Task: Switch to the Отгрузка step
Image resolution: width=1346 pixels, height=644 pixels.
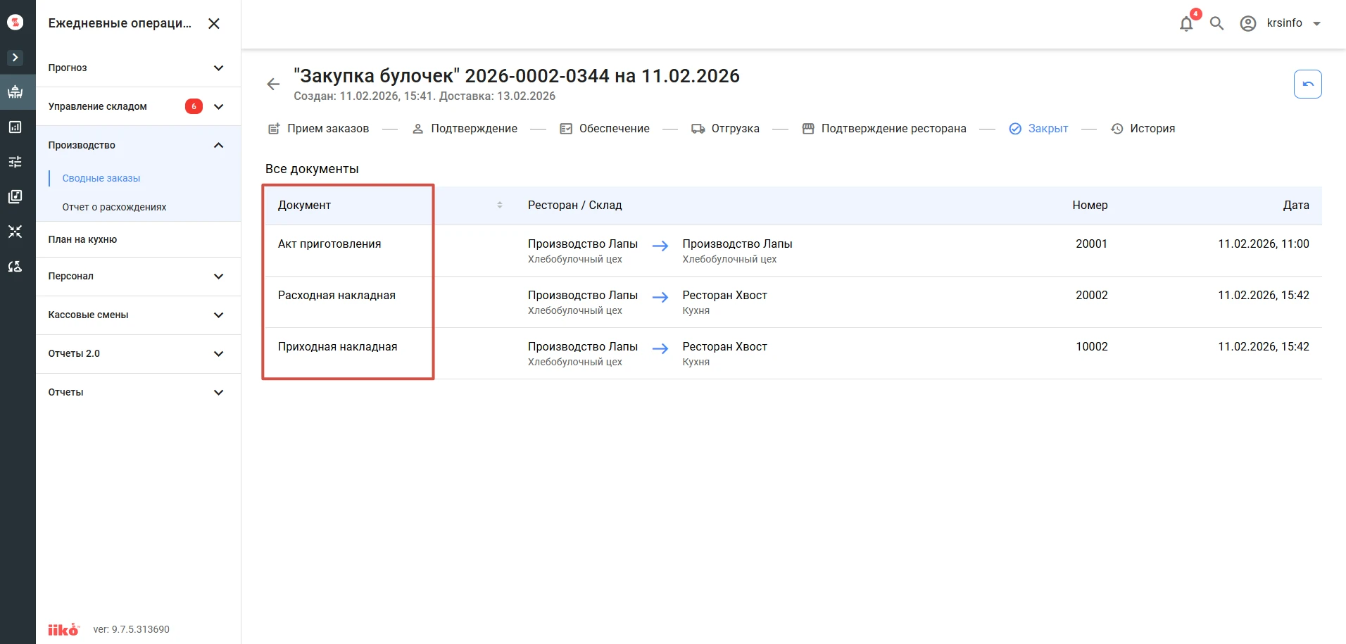Action: click(x=725, y=129)
